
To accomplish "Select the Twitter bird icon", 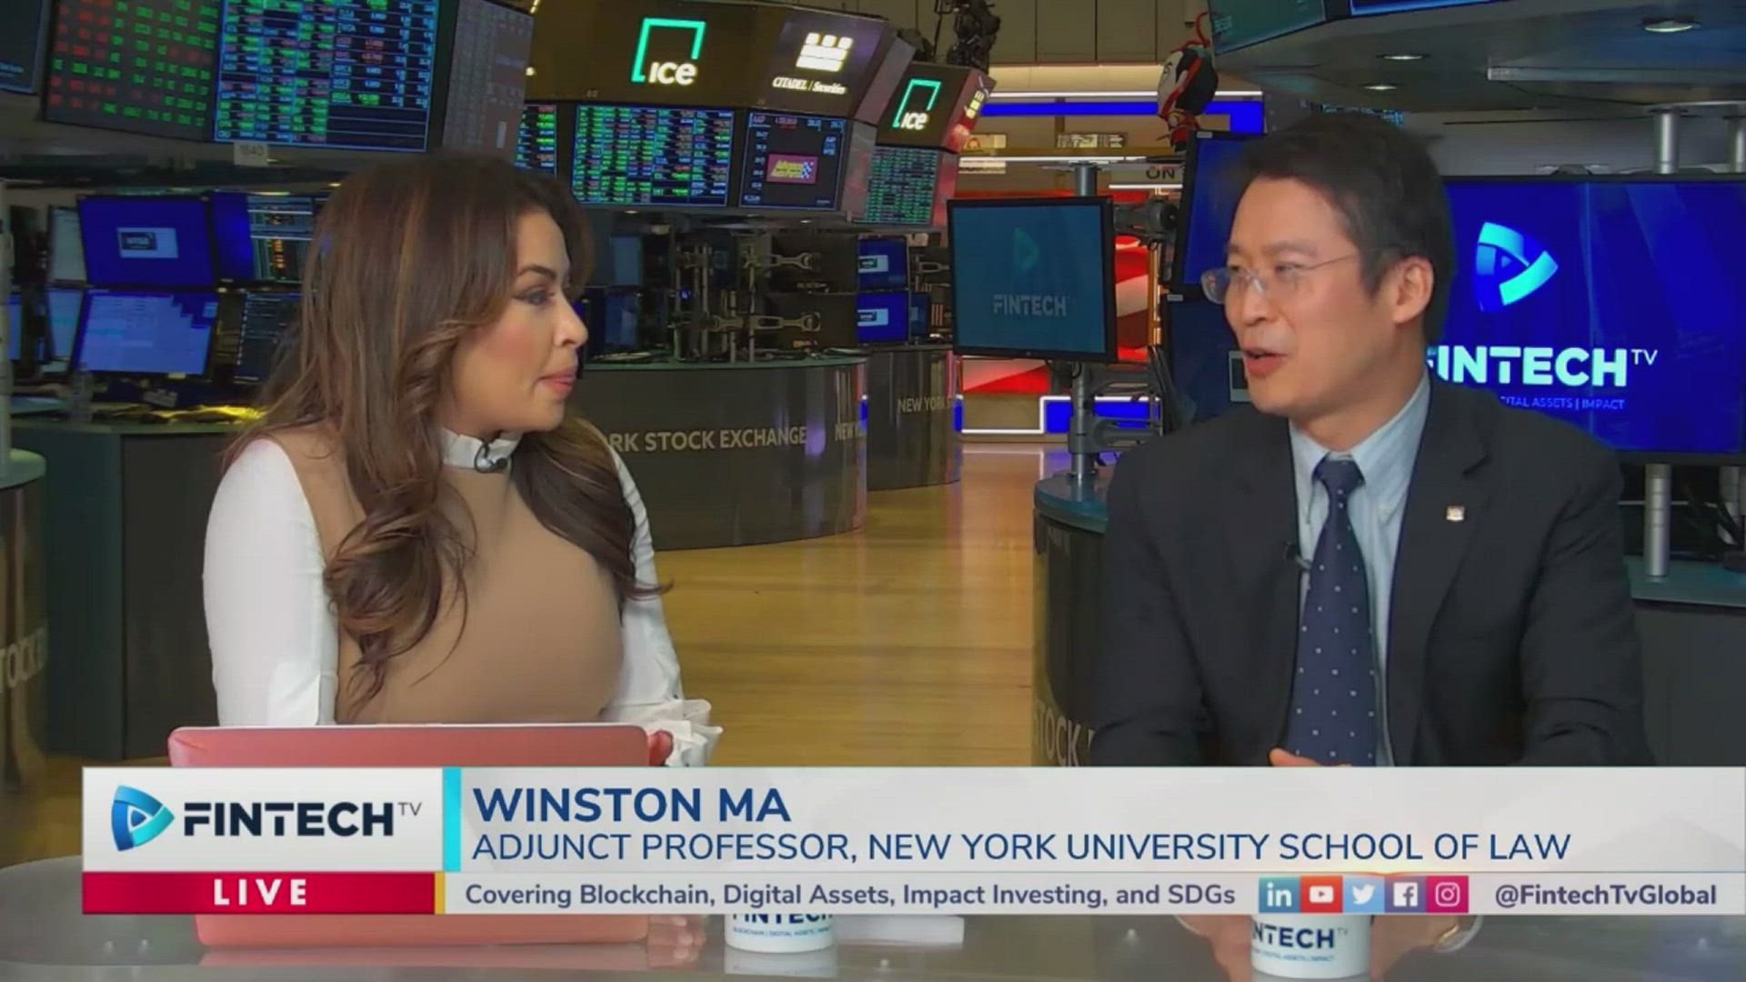I will click(x=1363, y=896).
